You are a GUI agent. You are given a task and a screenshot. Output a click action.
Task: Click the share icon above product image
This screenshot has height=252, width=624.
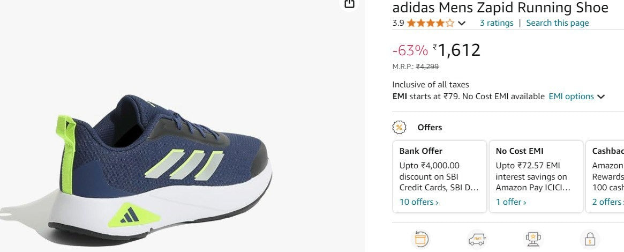(349, 3)
